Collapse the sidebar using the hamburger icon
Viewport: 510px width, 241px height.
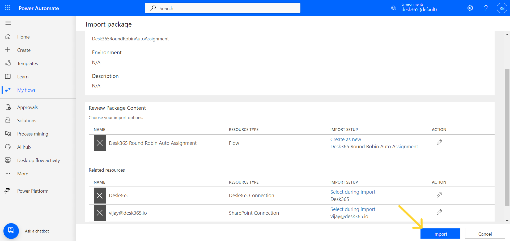coord(8,23)
